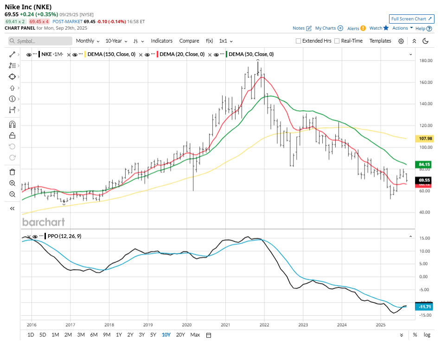Screen dimensions: 447x343
Task: Hide the DEMA (150, Close, 0) line
Action: pyautogui.click(x=75, y=55)
